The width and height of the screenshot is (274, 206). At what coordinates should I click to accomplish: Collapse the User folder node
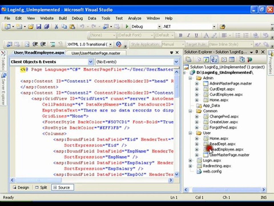(190, 133)
